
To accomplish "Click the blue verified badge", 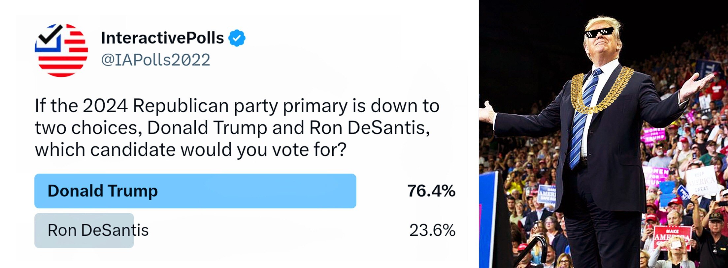I will tap(237, 38).
